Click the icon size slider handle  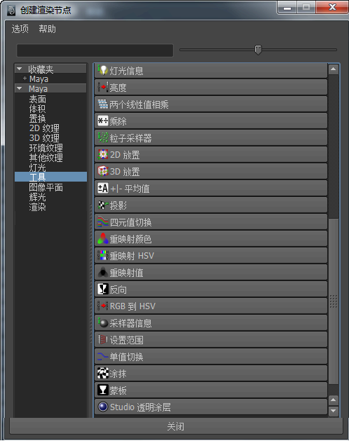tap(258, 50)
